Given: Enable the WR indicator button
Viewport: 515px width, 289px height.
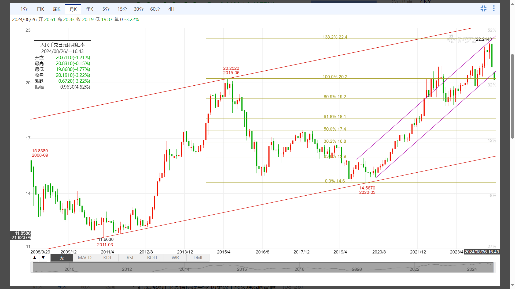Looking at the screenshot, I should pos(175,258).
